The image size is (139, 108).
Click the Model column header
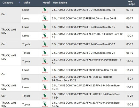point(46,2)
